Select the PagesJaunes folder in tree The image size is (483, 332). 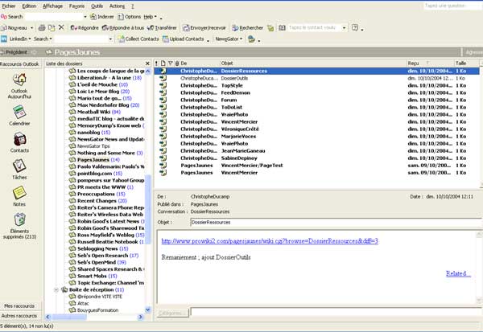click(91, 160)
